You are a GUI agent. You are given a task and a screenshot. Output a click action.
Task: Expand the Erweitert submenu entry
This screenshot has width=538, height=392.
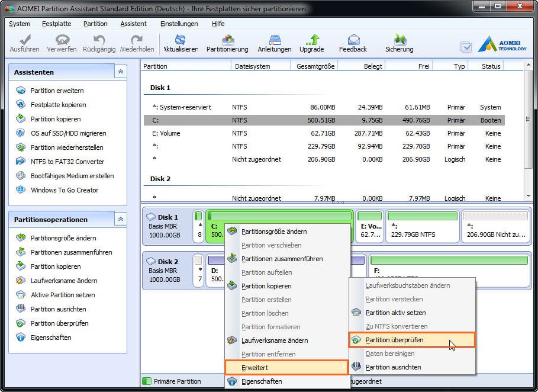tap(286, 368)
